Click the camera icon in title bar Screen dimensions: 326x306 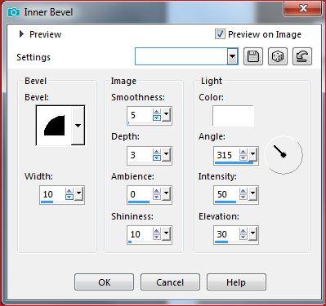[14, 12]
